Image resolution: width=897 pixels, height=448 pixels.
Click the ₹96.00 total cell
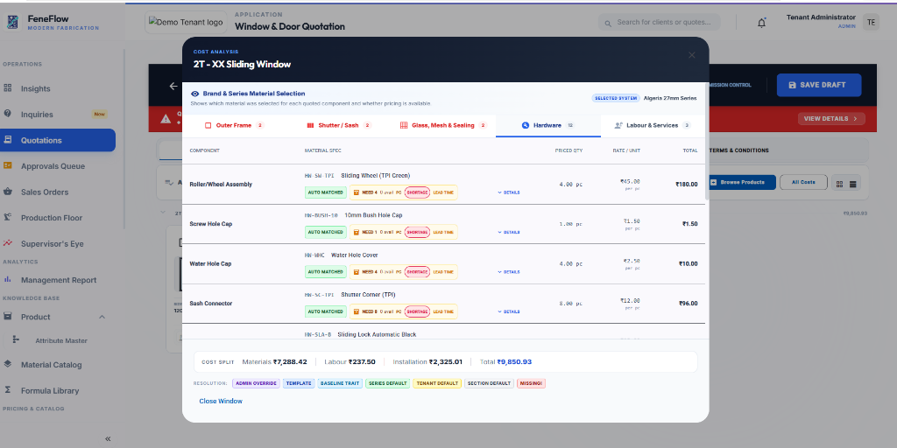click(x=689, y=304)
